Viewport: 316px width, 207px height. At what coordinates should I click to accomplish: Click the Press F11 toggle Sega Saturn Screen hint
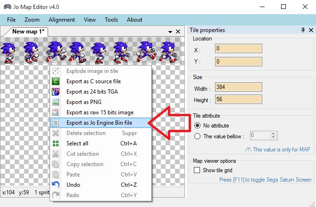tap(265, 179)
